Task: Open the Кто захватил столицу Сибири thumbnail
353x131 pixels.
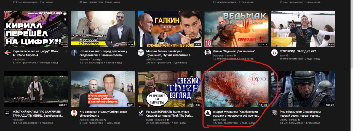Action: [103, 89]
